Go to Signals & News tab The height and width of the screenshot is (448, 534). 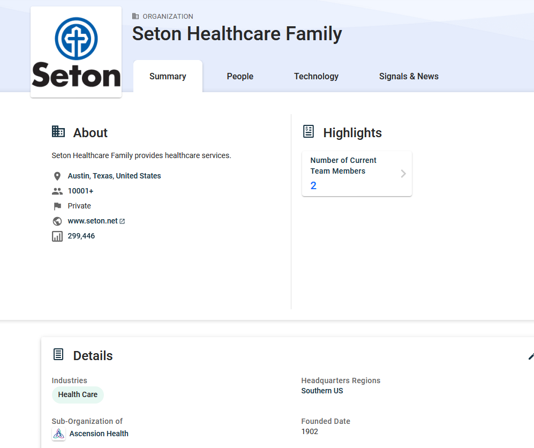click(409, 76)
